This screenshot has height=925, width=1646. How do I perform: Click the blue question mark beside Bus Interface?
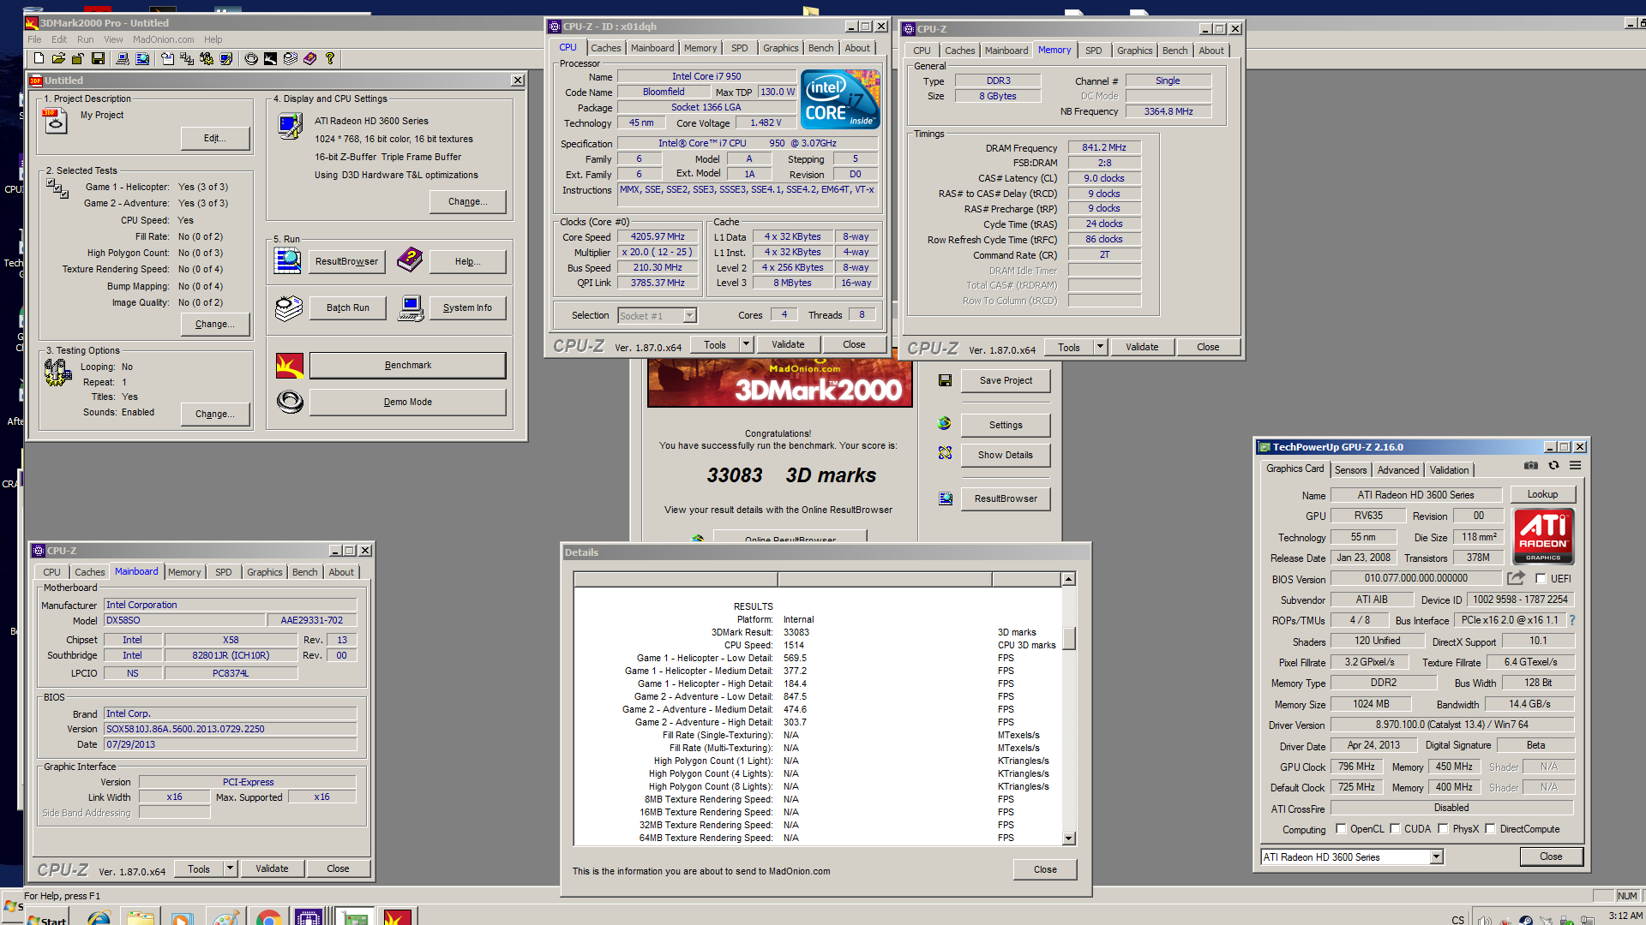[1571, 620]
